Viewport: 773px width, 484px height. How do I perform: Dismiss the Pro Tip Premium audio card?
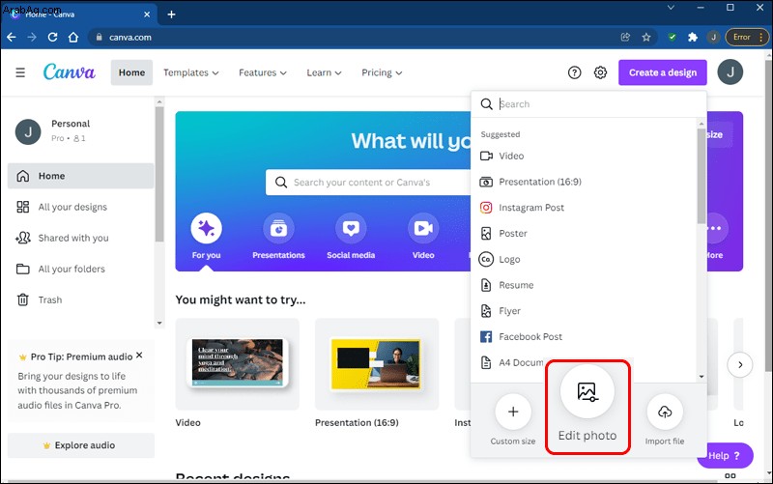(139, 355)
